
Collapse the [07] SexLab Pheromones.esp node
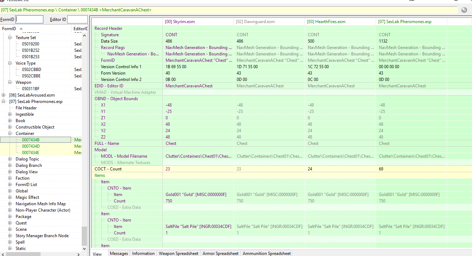tap(4, 102)
